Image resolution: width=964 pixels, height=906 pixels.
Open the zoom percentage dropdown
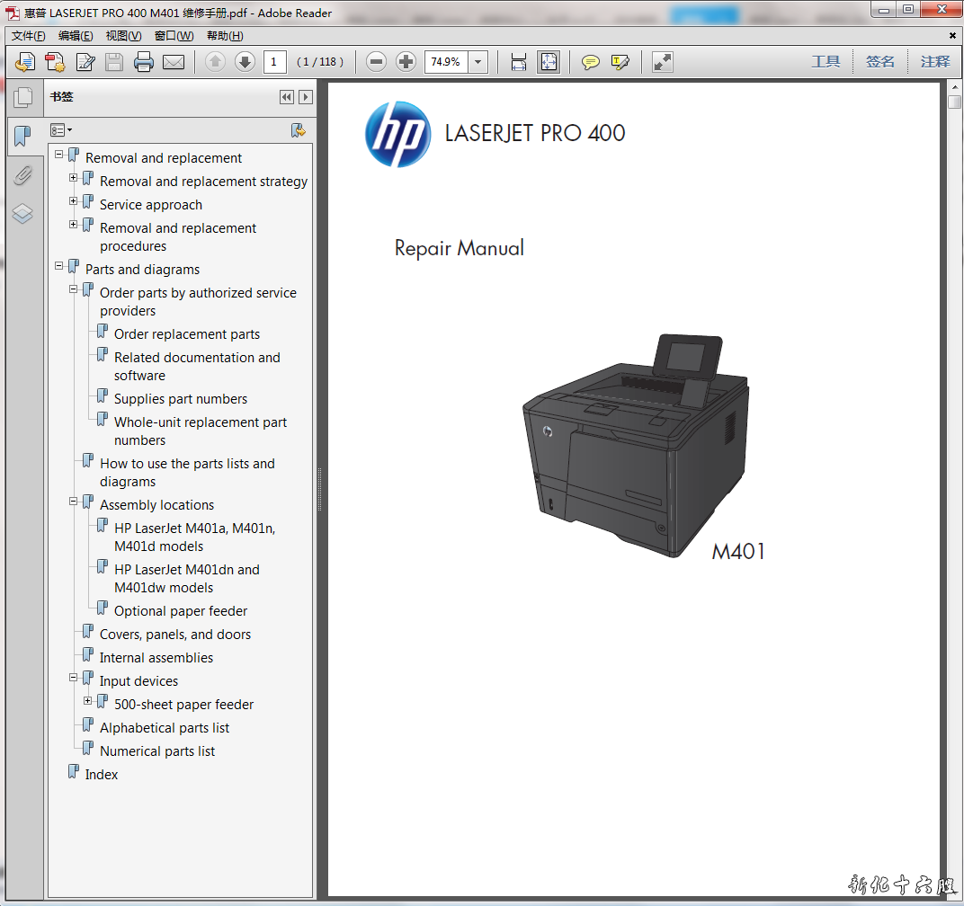(478, 62)
